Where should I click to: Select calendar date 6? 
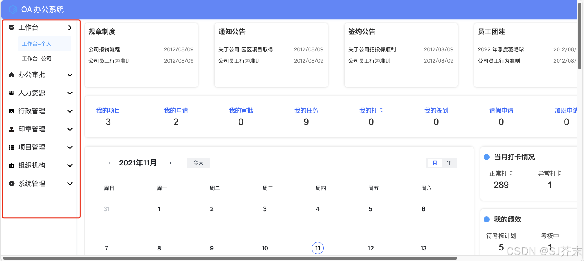click(423, 209)
